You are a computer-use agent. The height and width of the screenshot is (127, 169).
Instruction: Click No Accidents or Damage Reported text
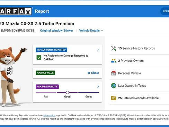(66, 58)
